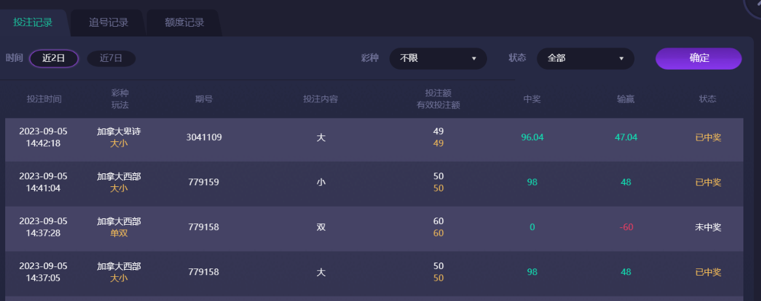The image size is (761, 301).
Task: Click the 状态 dropdown arrow
Action: point(621,59)
